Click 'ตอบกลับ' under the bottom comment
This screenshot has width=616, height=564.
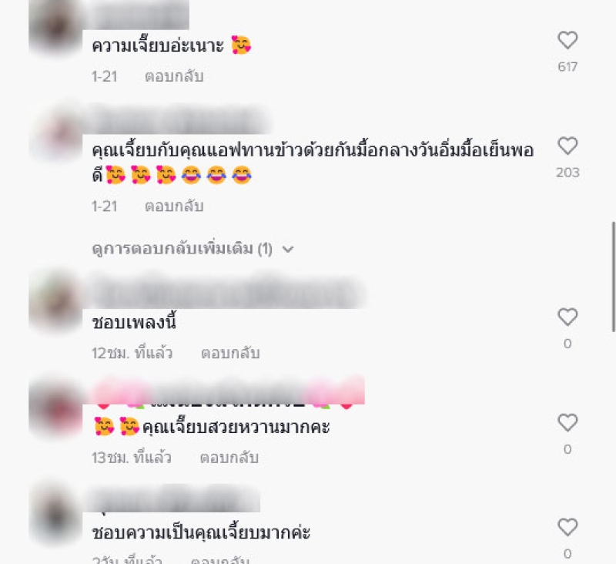[x=220, y=559]
